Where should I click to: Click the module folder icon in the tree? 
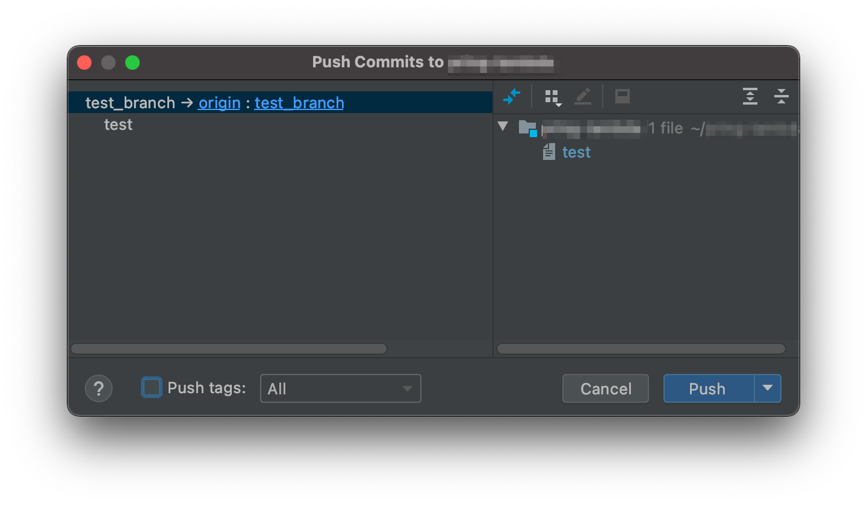coord(527,127)
